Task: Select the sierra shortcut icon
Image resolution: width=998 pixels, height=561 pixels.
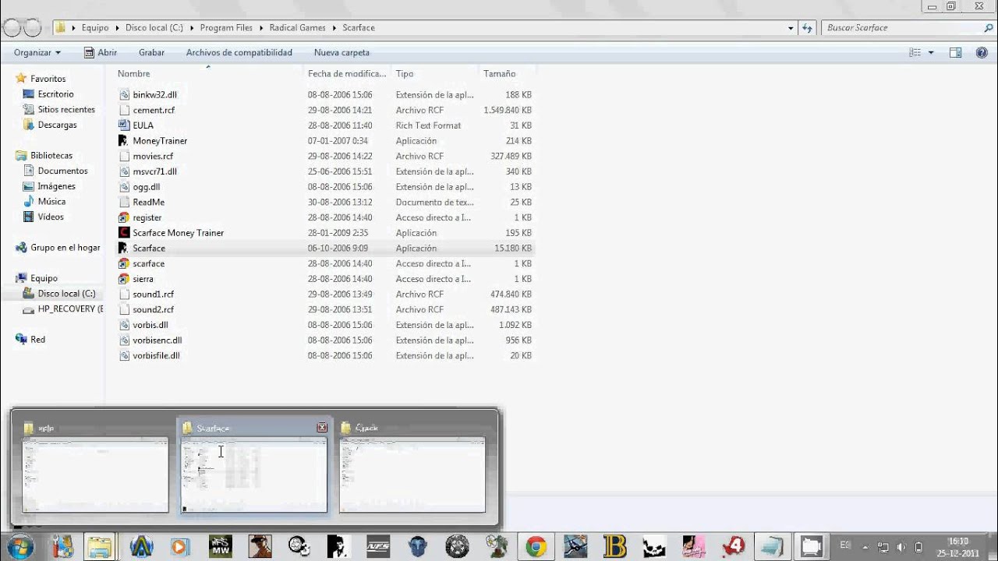Action: [123, 278]
